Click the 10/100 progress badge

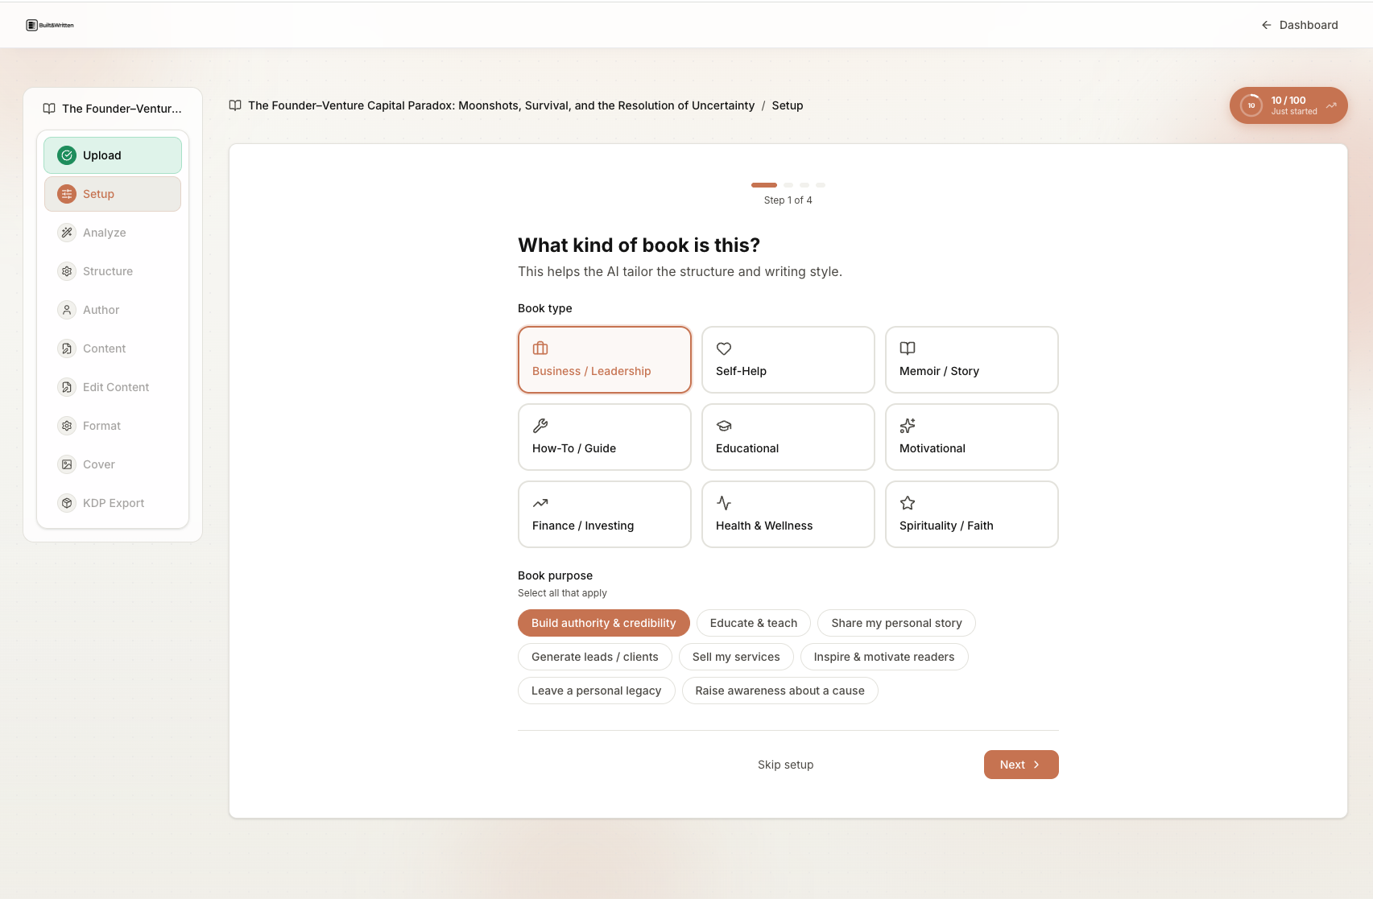[x=1288, y=105]
